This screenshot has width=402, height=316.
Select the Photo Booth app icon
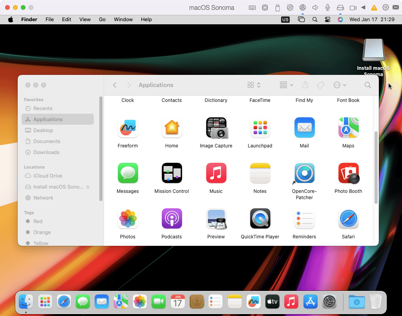click(x=348, y=173)
